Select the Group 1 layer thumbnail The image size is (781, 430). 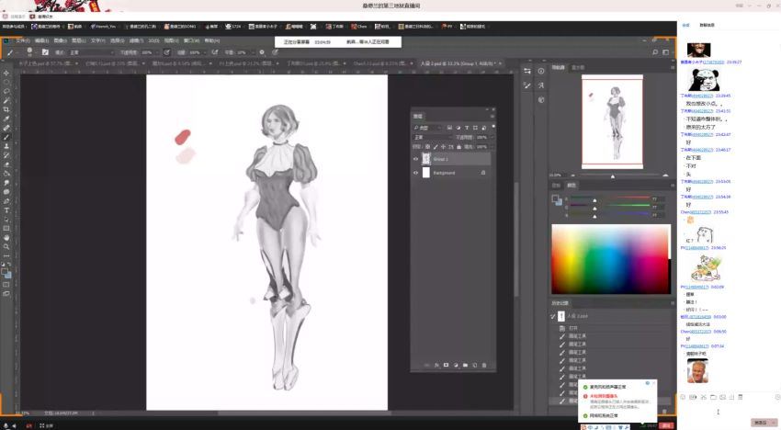(426, 159)
